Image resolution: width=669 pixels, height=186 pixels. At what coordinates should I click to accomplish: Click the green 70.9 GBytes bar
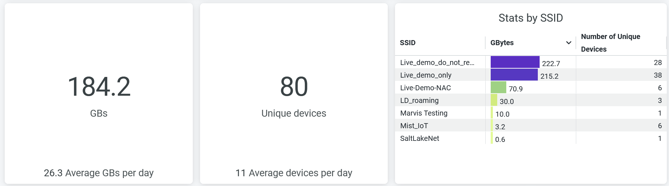click(498, 87)
